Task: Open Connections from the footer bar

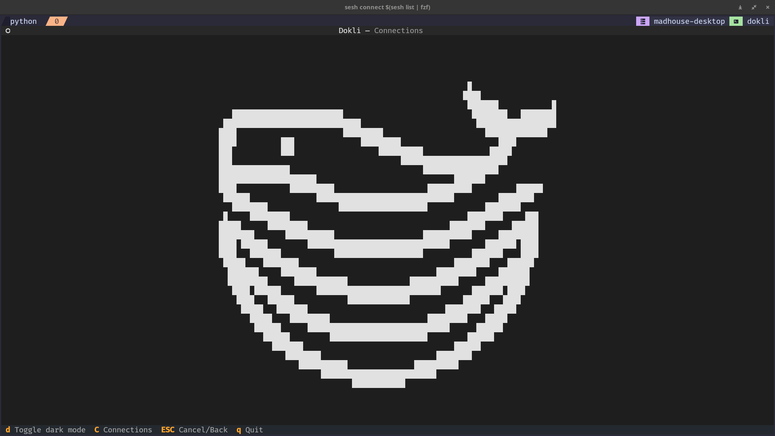Action: click(123, 430)
